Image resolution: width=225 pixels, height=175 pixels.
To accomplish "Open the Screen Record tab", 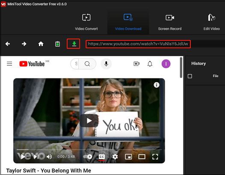I will tap(170, 22).
